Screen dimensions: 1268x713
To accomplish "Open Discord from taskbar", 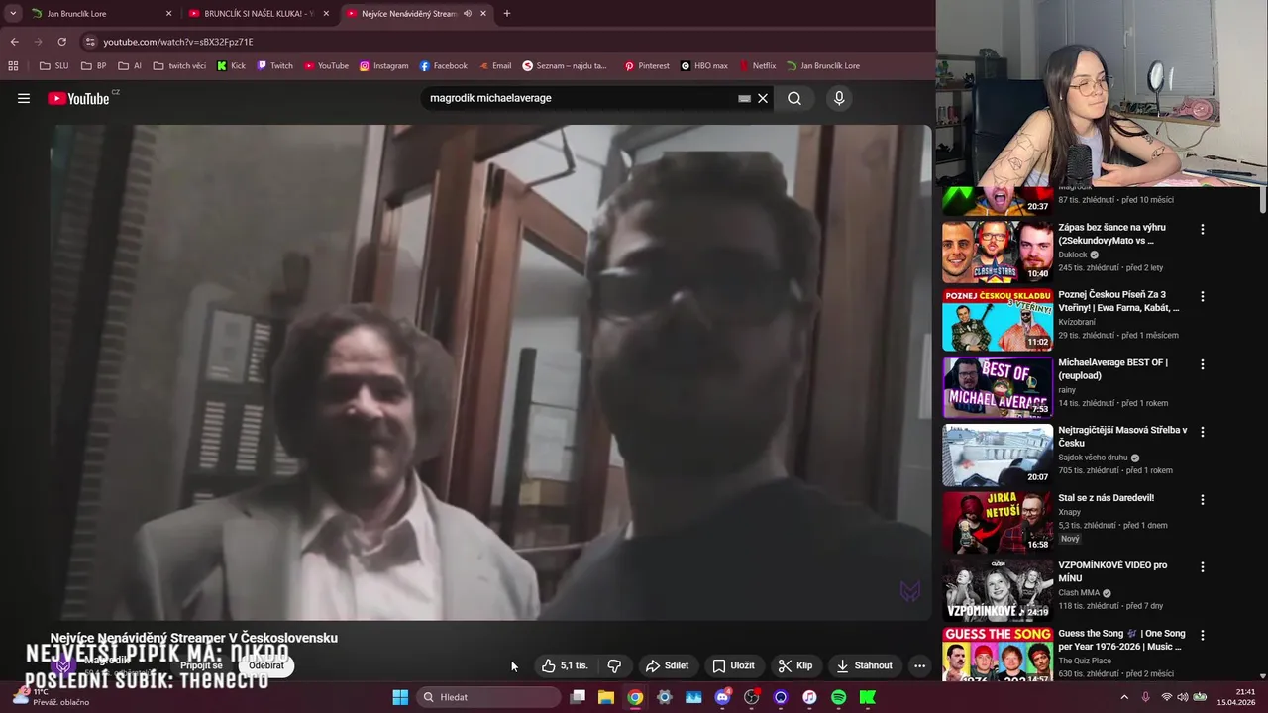I will point(722,697).
